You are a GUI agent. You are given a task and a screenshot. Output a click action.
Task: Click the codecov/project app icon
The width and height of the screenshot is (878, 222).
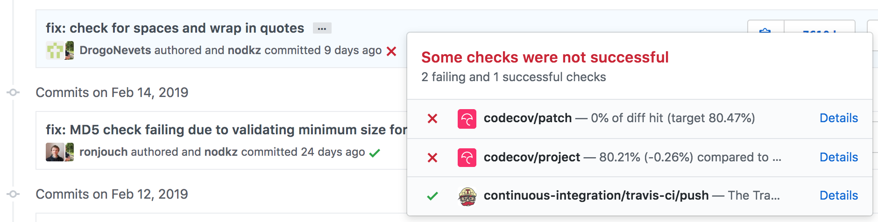click(x=467, y=158)
